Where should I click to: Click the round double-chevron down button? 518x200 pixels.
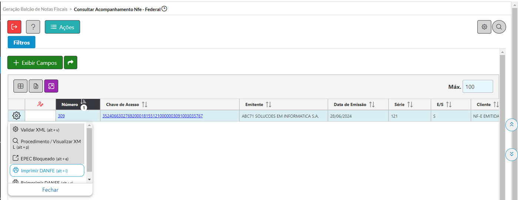511,154
